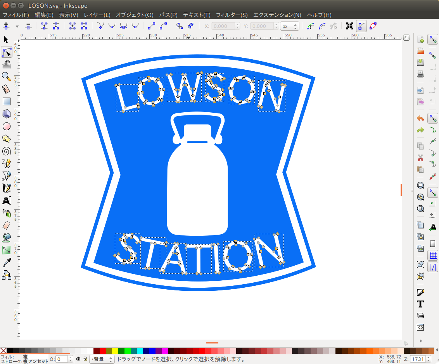Select the Dropper color picker tool
This screenshot has height=364, width=439.
click(7, 263)
